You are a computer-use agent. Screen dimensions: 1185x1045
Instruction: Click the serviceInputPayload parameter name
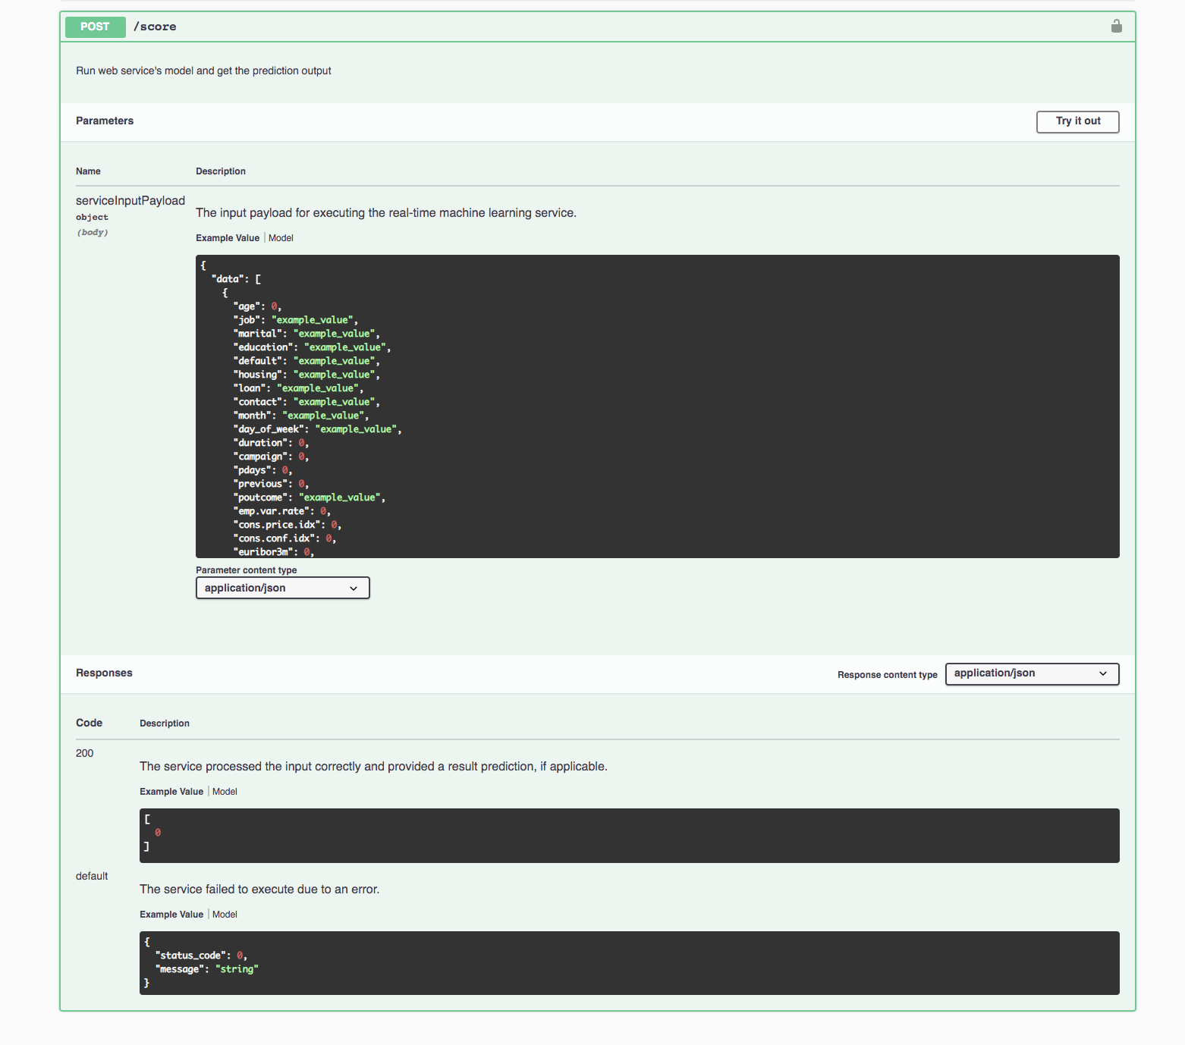coord(130,200)
